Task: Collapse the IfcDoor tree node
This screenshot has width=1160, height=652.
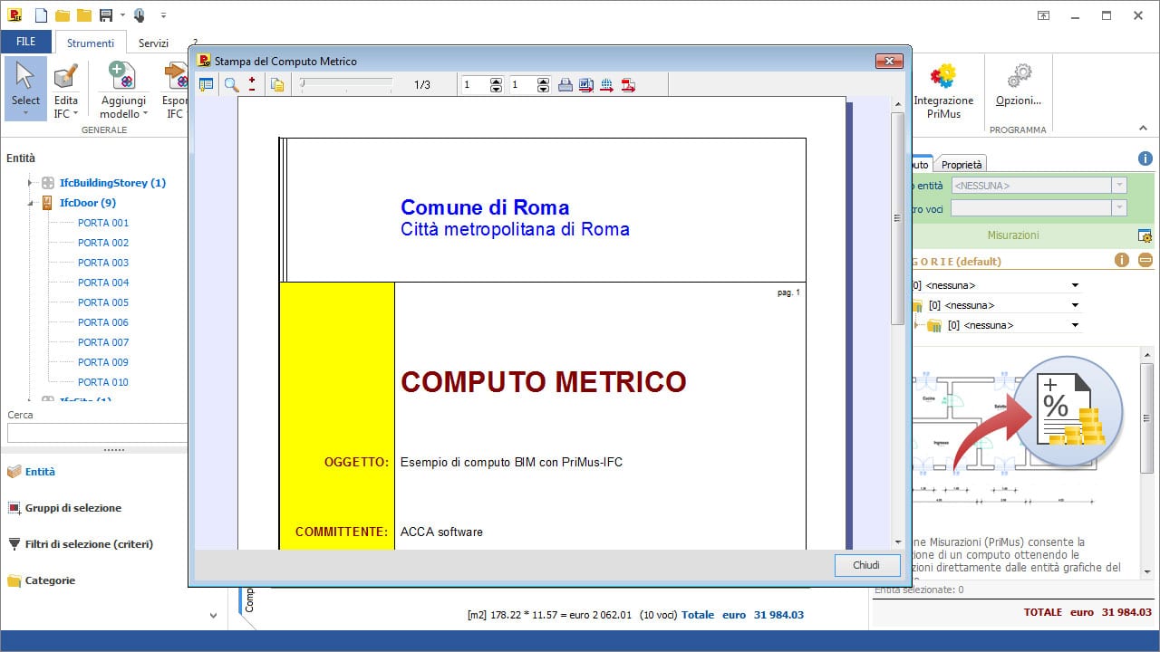Action: point(31,203)
